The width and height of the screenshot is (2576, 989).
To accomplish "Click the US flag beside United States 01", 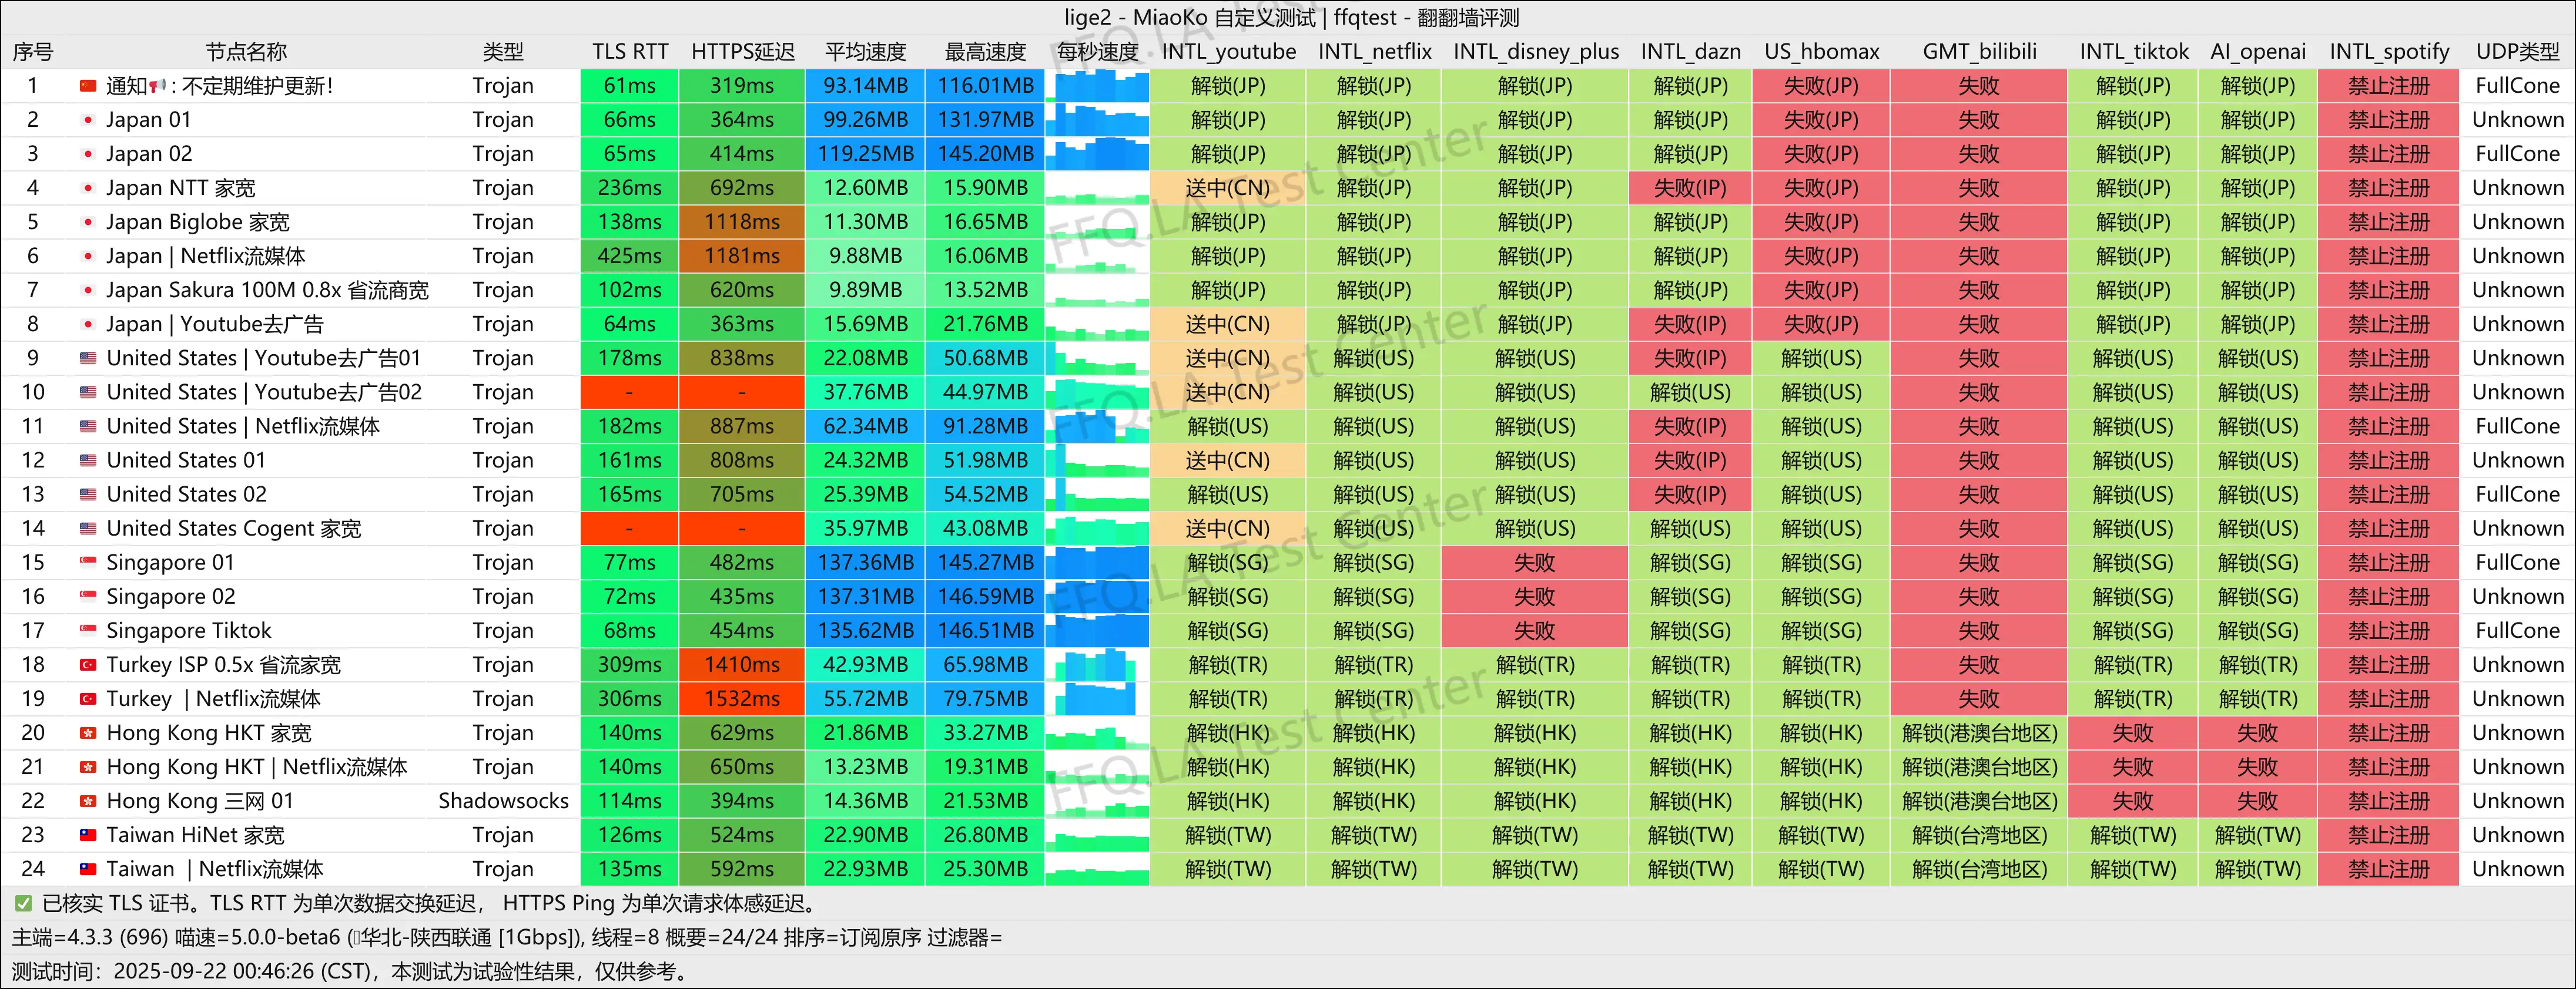I will 88,460.
